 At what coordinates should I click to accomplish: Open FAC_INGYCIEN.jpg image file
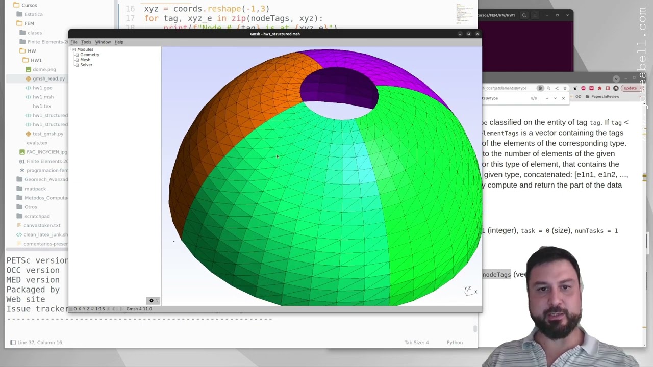tap(47, 152)
